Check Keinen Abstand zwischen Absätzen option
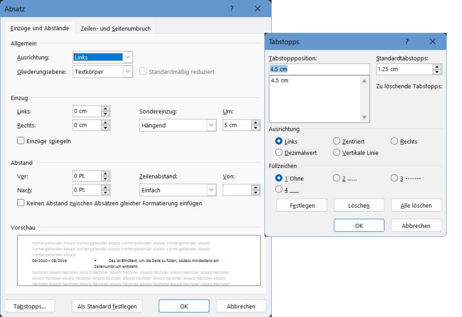 [21, 203]
